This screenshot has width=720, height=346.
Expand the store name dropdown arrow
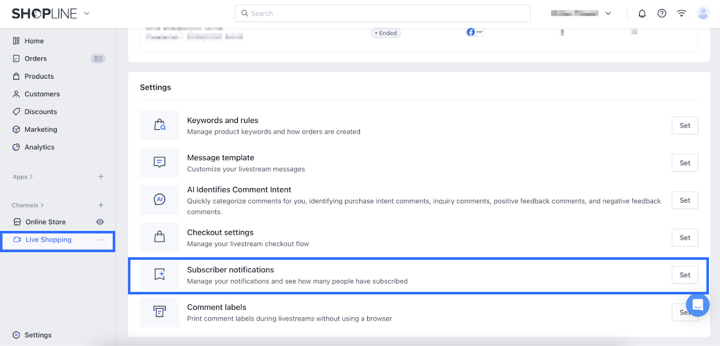coord(608,13)
